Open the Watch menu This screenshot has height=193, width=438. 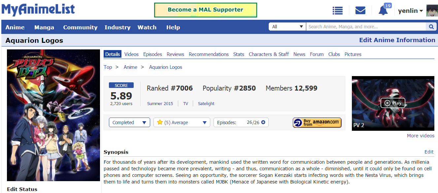click(x=147, y=27)
